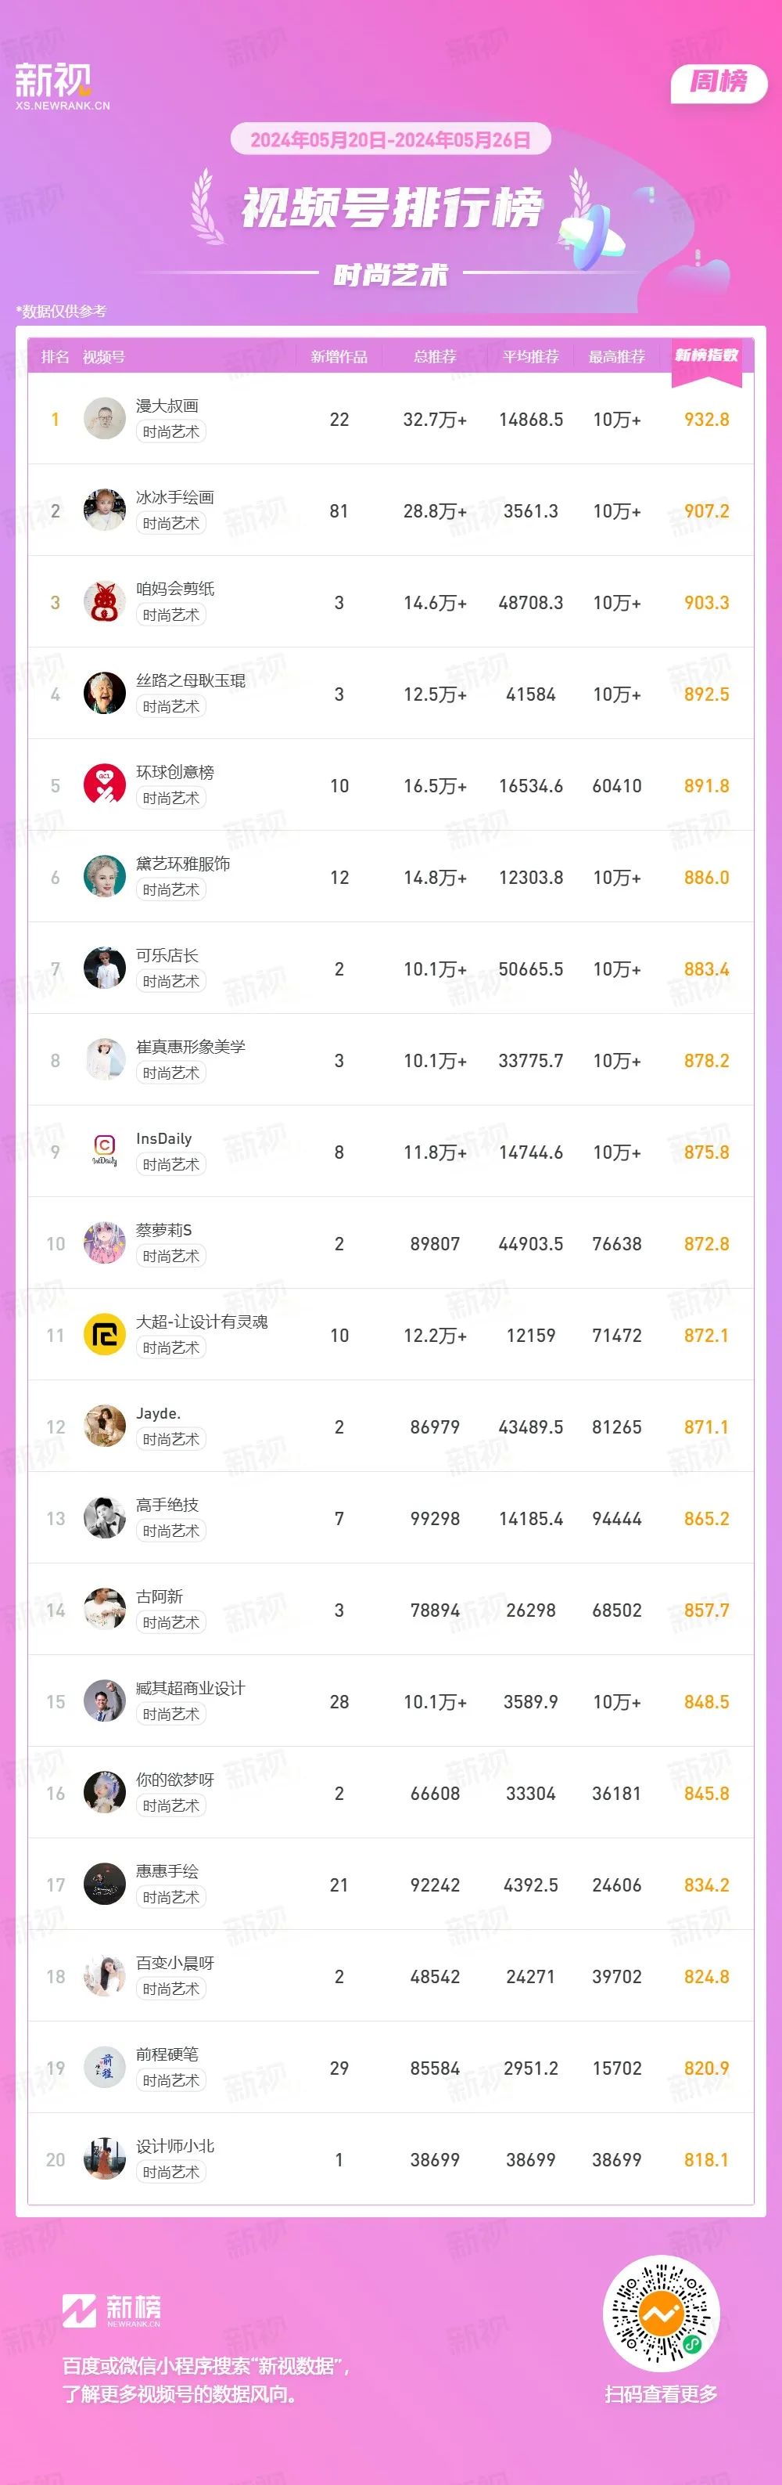Open the 大超-让设计有灵魂 yellow avatar icon
This screenshot has width=782, height=2485.
pos(104,1335)
